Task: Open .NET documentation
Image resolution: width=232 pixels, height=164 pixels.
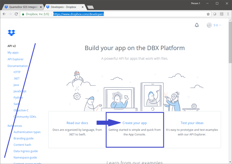Action: click(x=17, y=79)
